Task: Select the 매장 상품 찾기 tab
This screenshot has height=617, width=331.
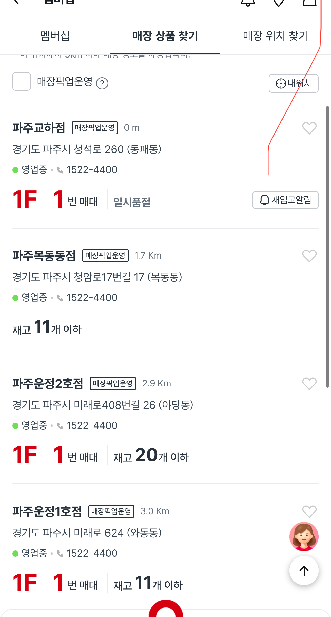Action: click(x=165, y=36)
